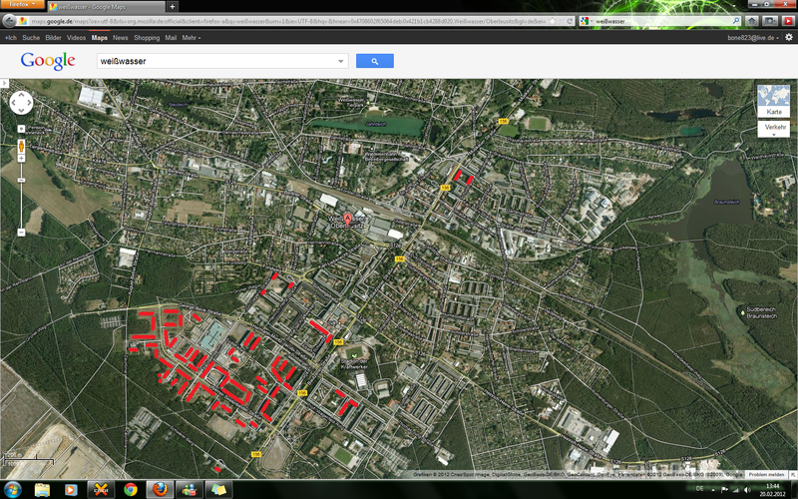Open the Firefox application menu

coord(22,4)
